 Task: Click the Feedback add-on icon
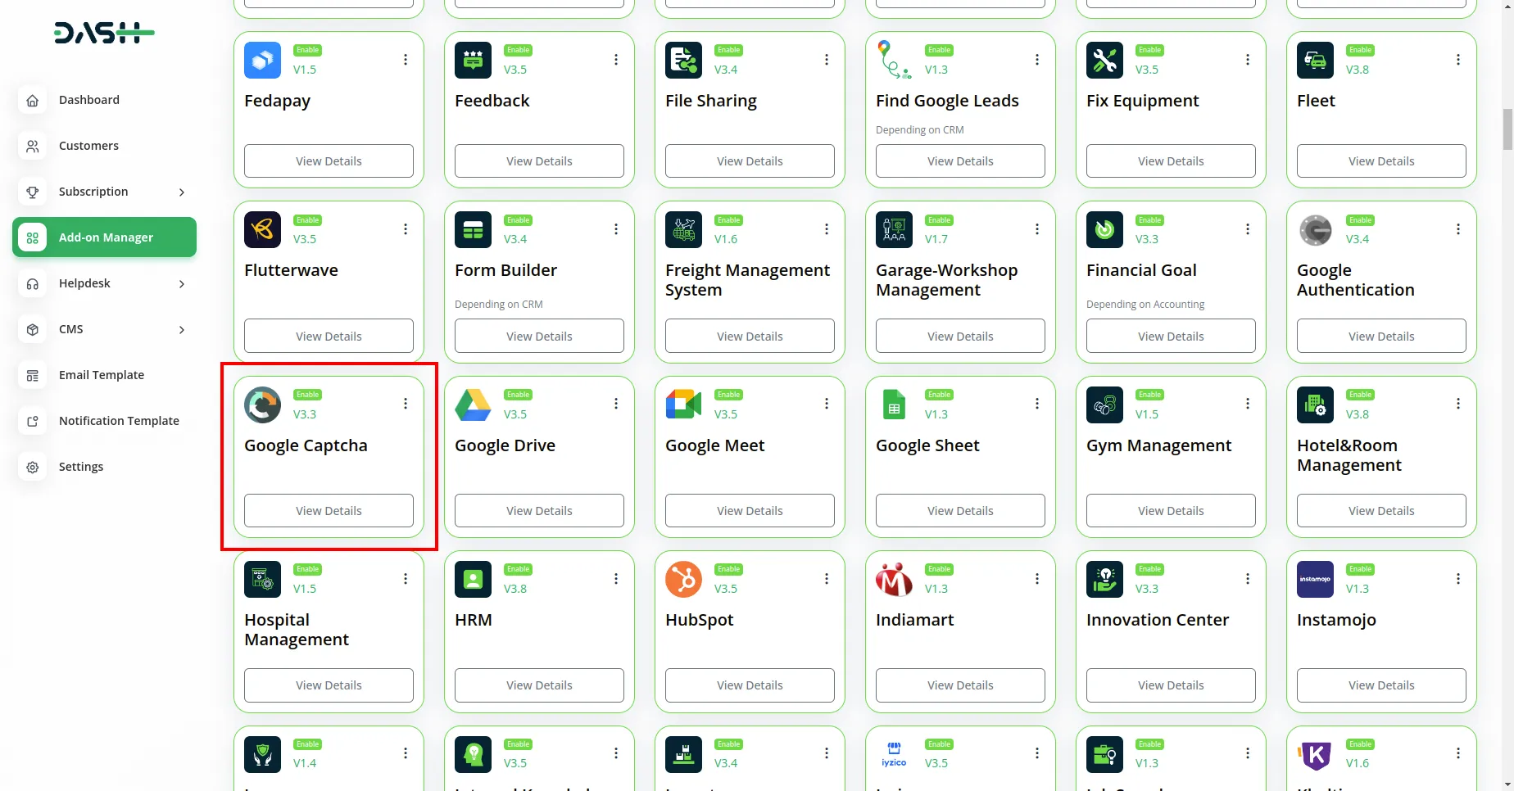[473, 60]
